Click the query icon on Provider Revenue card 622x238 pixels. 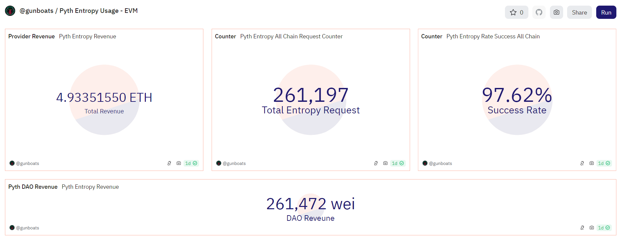pos(169,163)
